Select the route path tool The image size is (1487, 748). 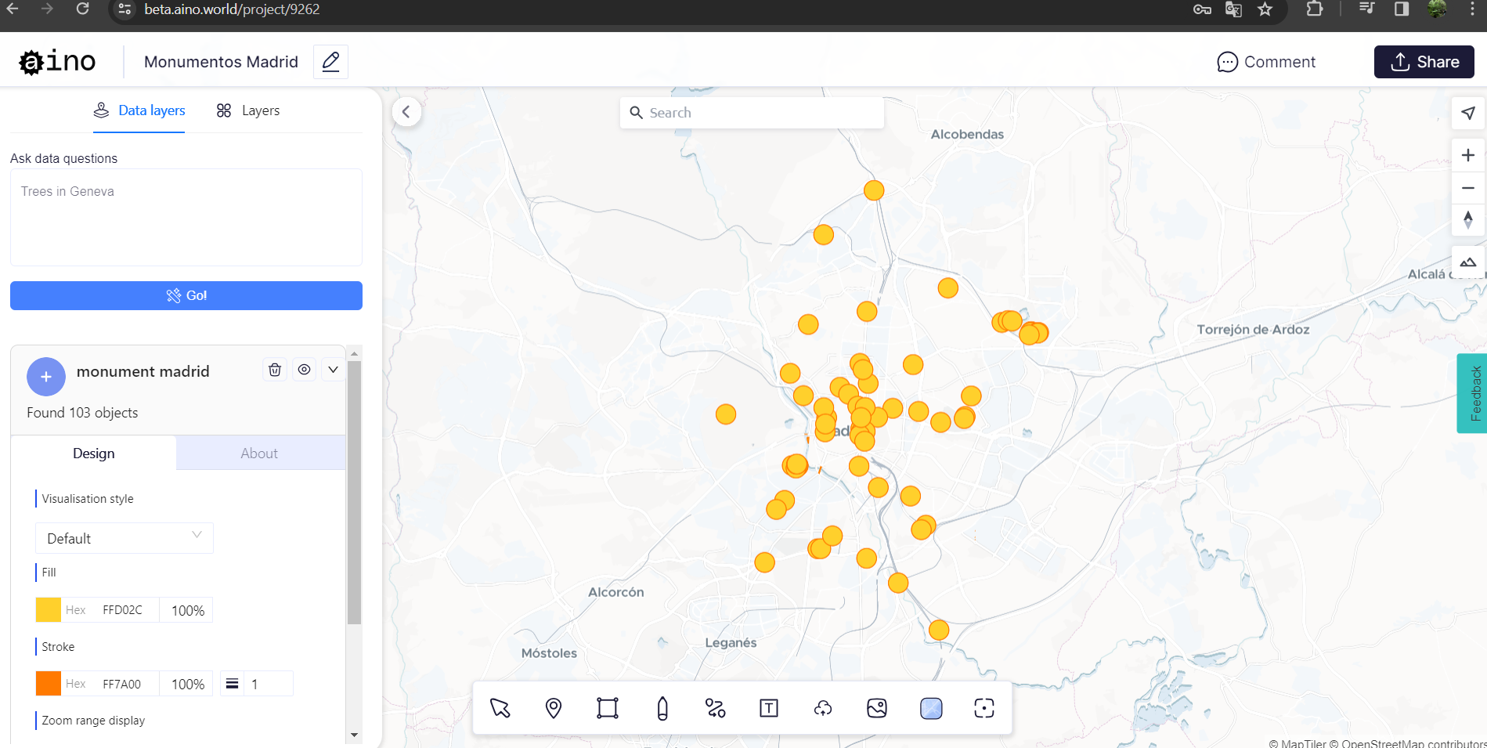715,708
